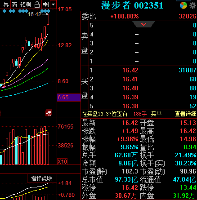Click the 在买盘16.37位置有 alert message

[104, 114]
